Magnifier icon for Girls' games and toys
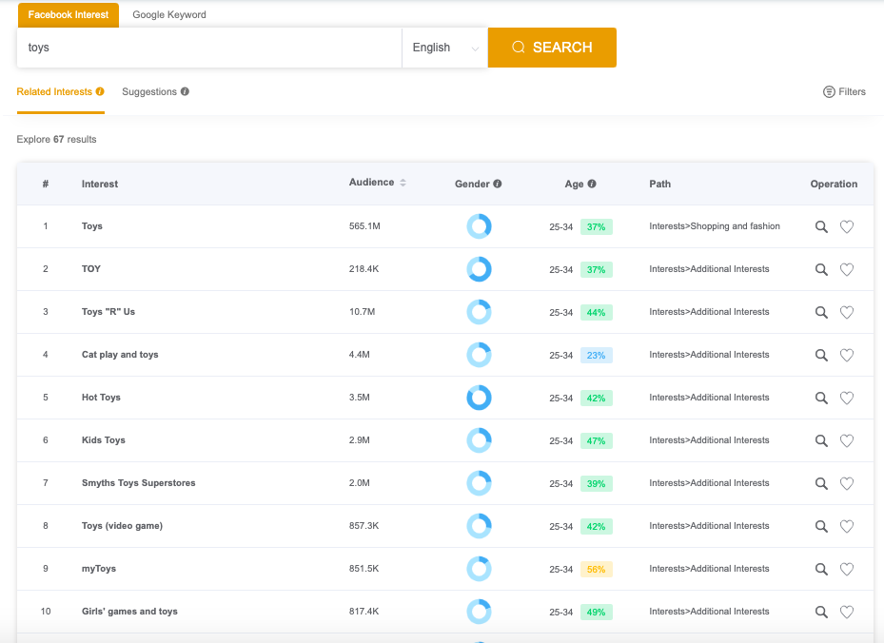The width and height of the screenshot is (884, 643). pyautogui.click(x=821, y=612)
